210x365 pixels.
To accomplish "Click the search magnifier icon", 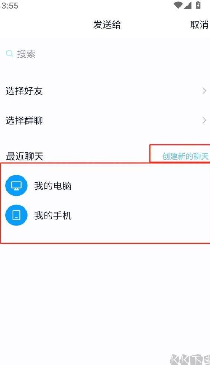I will (x=9, y=54).
